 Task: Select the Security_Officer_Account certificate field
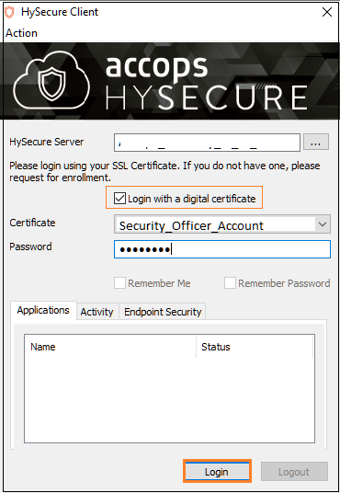tap(222, 224)
